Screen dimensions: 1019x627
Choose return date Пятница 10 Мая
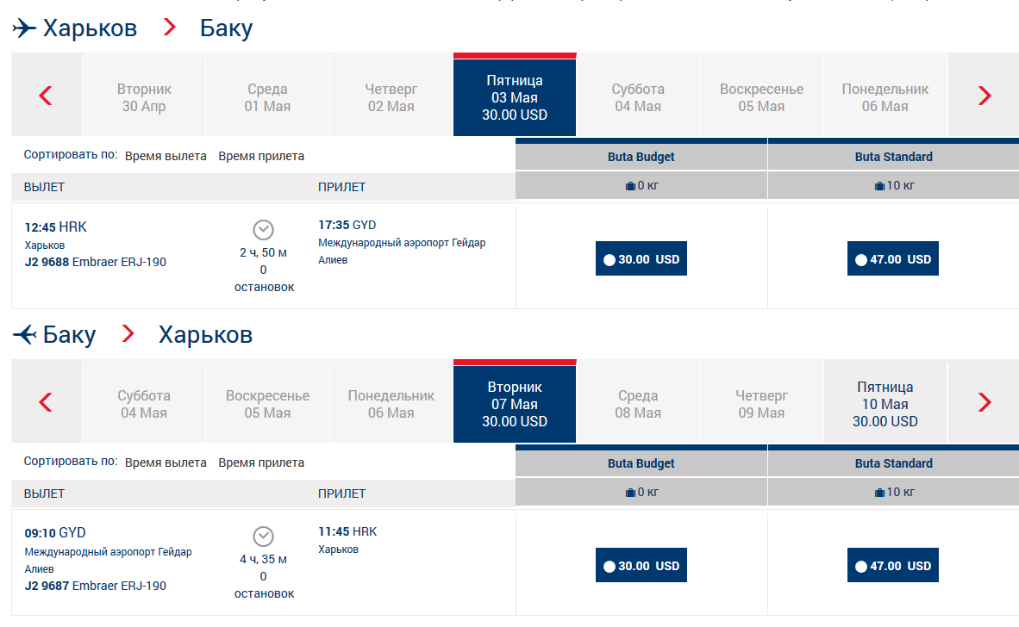(x=885, y=404)
